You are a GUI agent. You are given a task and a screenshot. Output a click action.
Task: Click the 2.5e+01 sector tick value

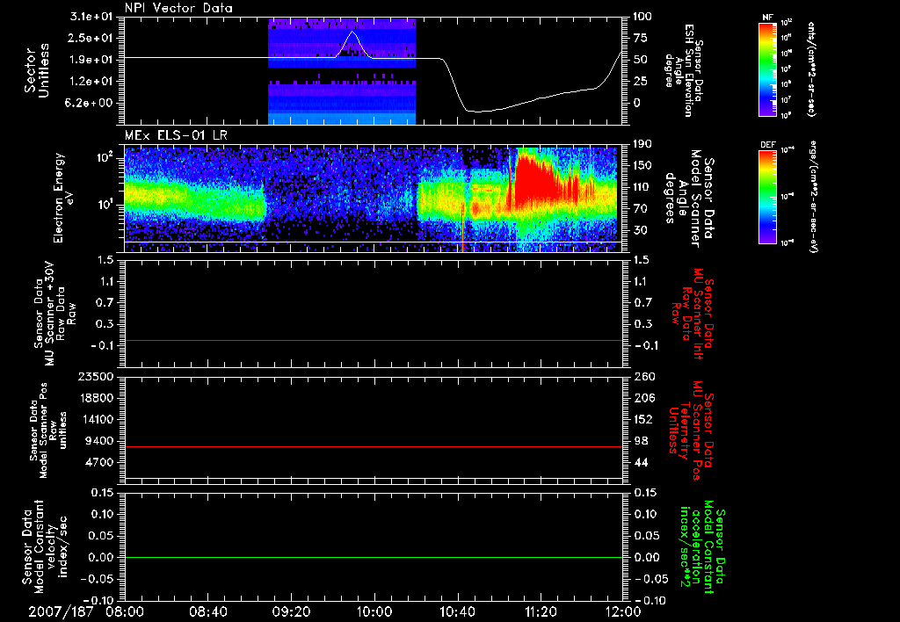click(91, 38)
